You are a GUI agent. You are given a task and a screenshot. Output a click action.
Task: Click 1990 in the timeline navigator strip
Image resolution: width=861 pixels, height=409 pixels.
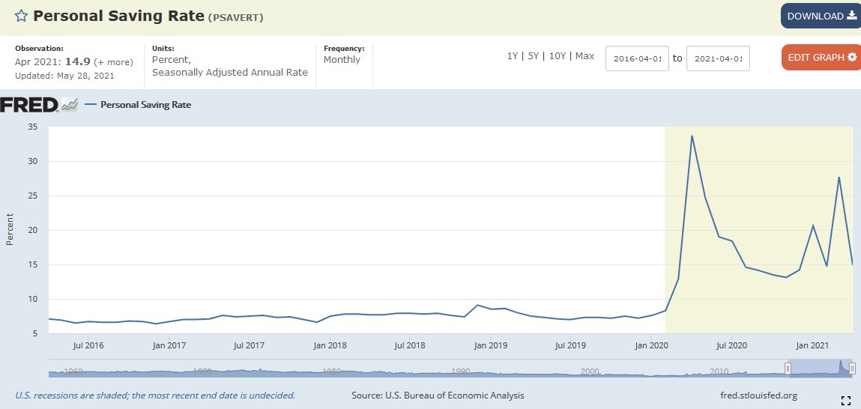(461, 371)
